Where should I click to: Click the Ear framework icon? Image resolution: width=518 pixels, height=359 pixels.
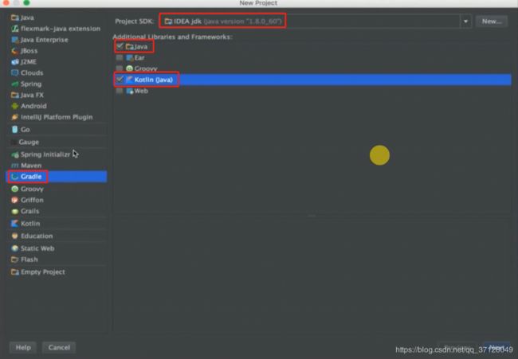[129, 57]
